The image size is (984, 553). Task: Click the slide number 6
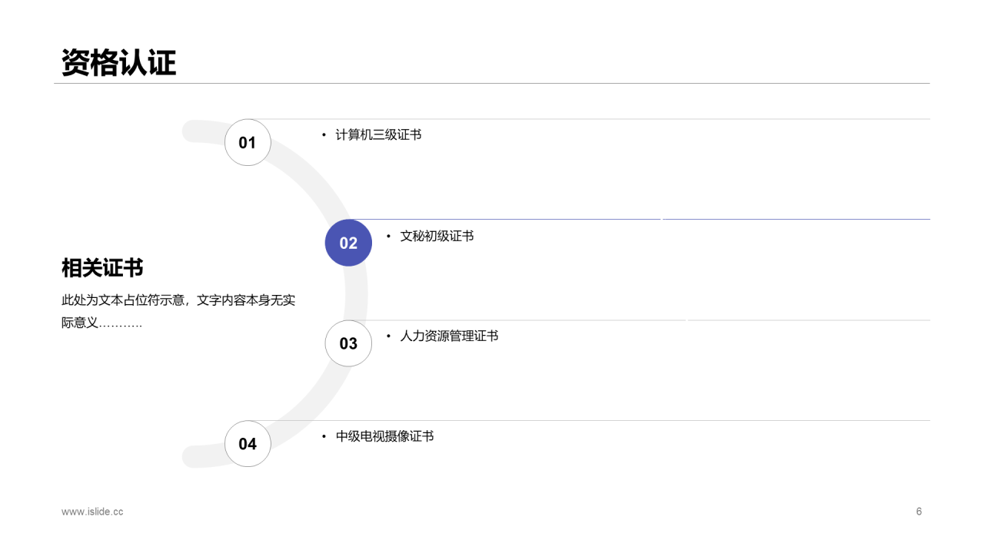[919, 512]
